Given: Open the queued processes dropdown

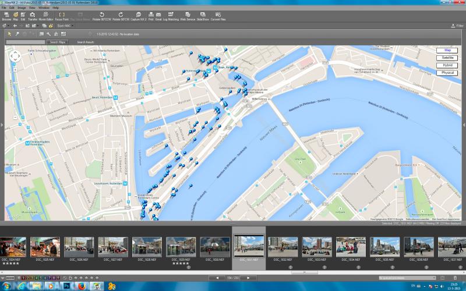Looking at the screenshot, I should tap(407, 278).
